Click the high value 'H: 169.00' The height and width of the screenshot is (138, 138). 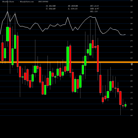point(73,6)
